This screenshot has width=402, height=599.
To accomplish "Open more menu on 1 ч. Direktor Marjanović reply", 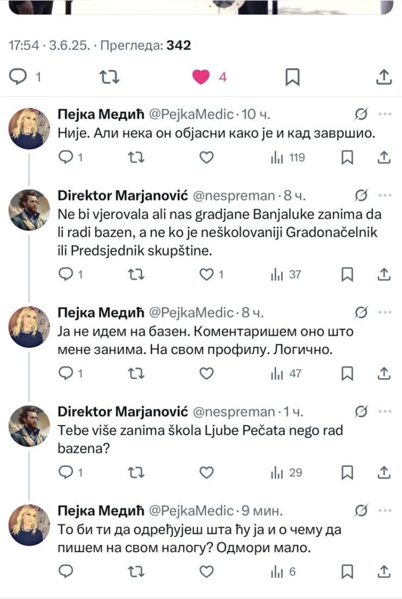I will (x=384, y=412).
